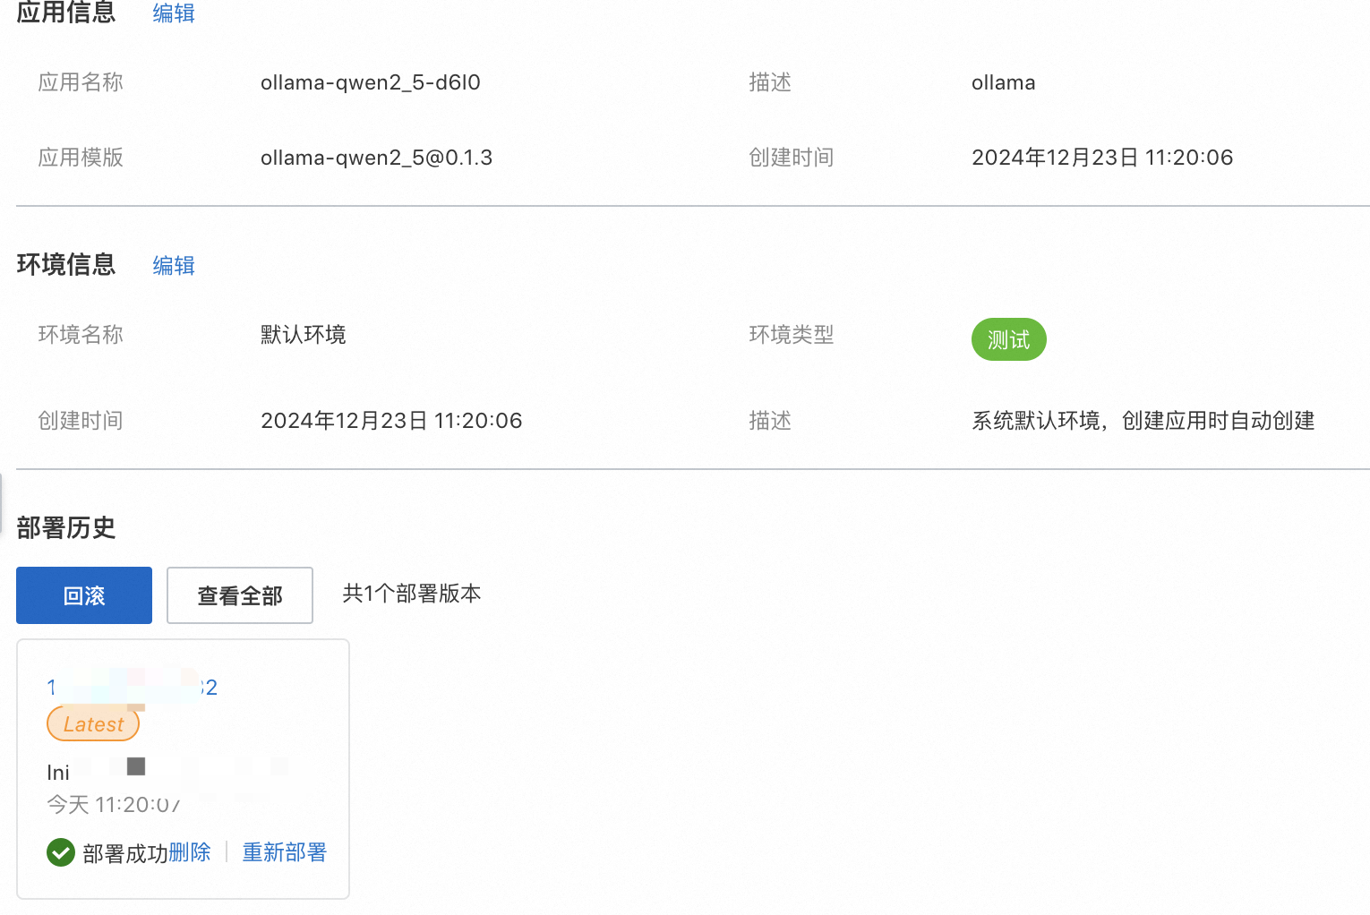This screenshot has height=915, width=1370.
Task: Click 删除 link in deployment card
Action: tap(190, 852)
